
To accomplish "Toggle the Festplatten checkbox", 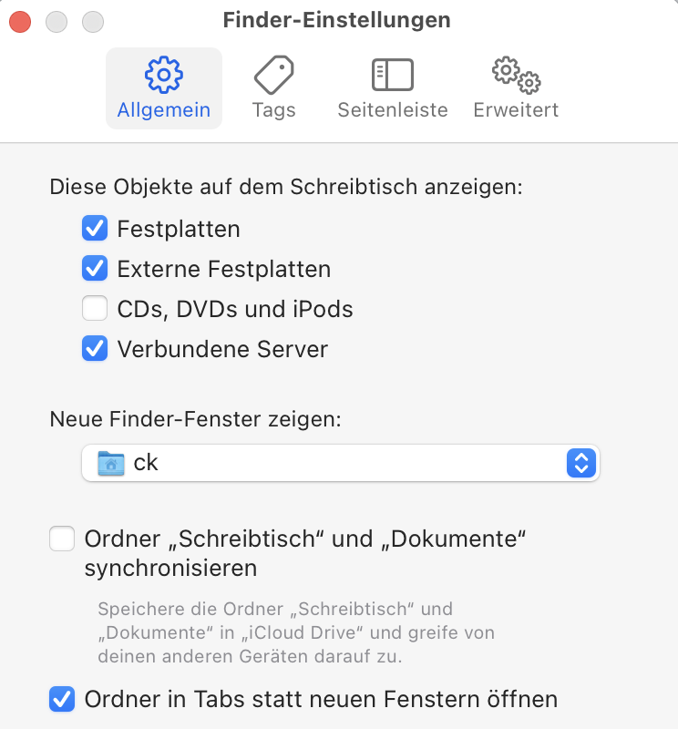I will click(95, 228).
